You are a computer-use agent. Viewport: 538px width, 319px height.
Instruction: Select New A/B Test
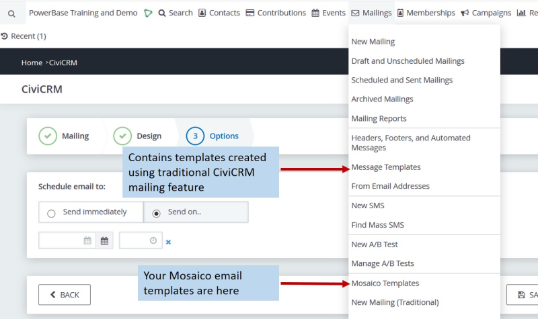click(375, 244)
